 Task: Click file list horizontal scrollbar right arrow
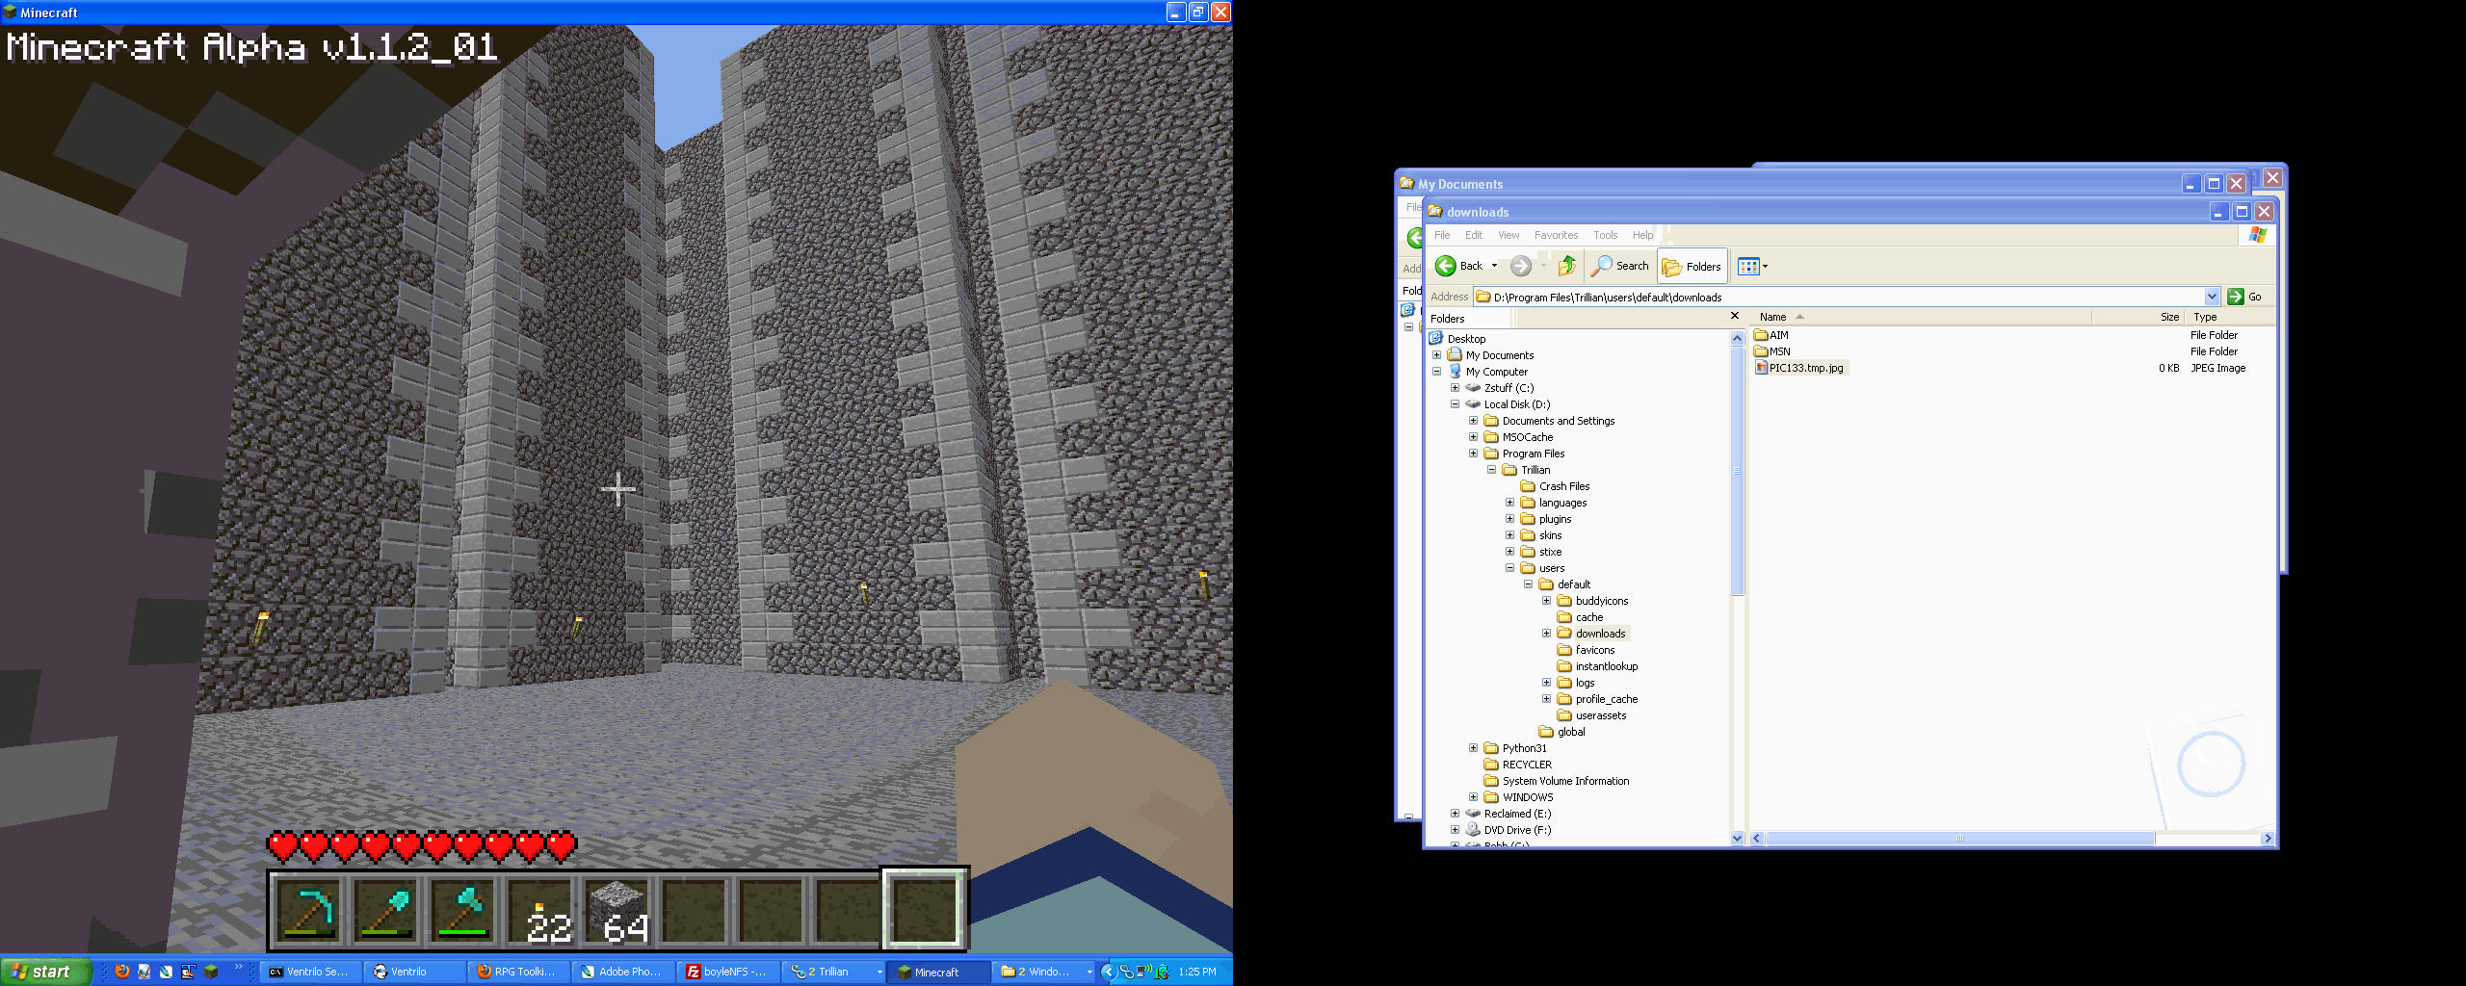[x=2268, y=839]
